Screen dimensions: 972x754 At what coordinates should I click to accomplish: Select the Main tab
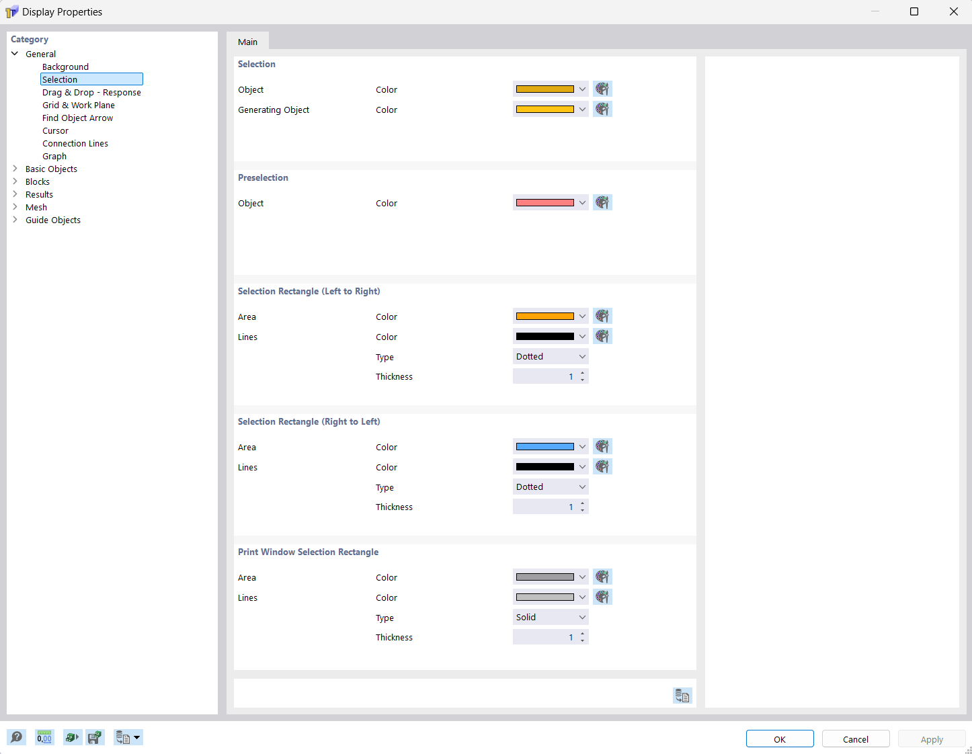tap(247, 42)
